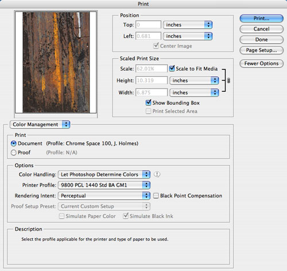Click the description text about printer profile

pos(95,239)
